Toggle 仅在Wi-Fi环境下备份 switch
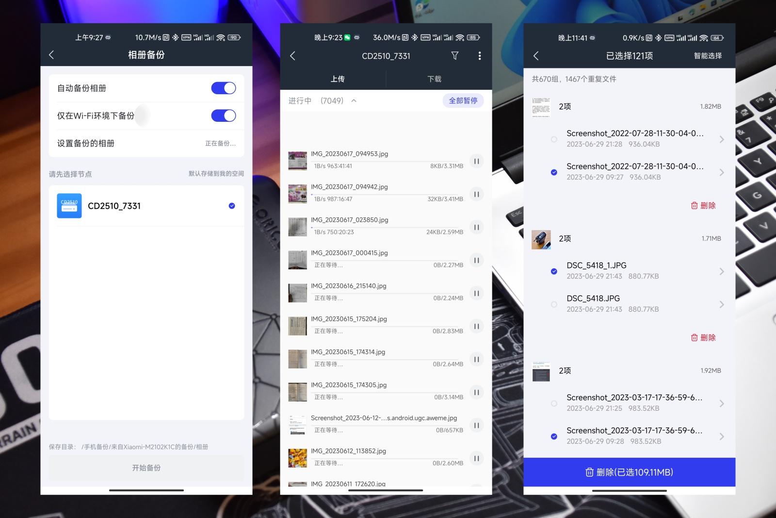The width and height of the screenshot is (776, 518). pyautogui.click(x=224, y=116)
